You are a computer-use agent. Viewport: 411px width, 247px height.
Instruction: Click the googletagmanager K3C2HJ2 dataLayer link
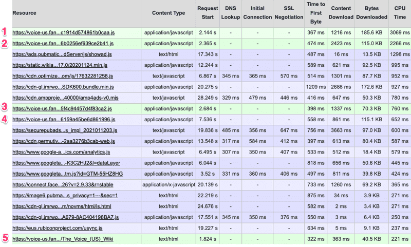(66, 163)
